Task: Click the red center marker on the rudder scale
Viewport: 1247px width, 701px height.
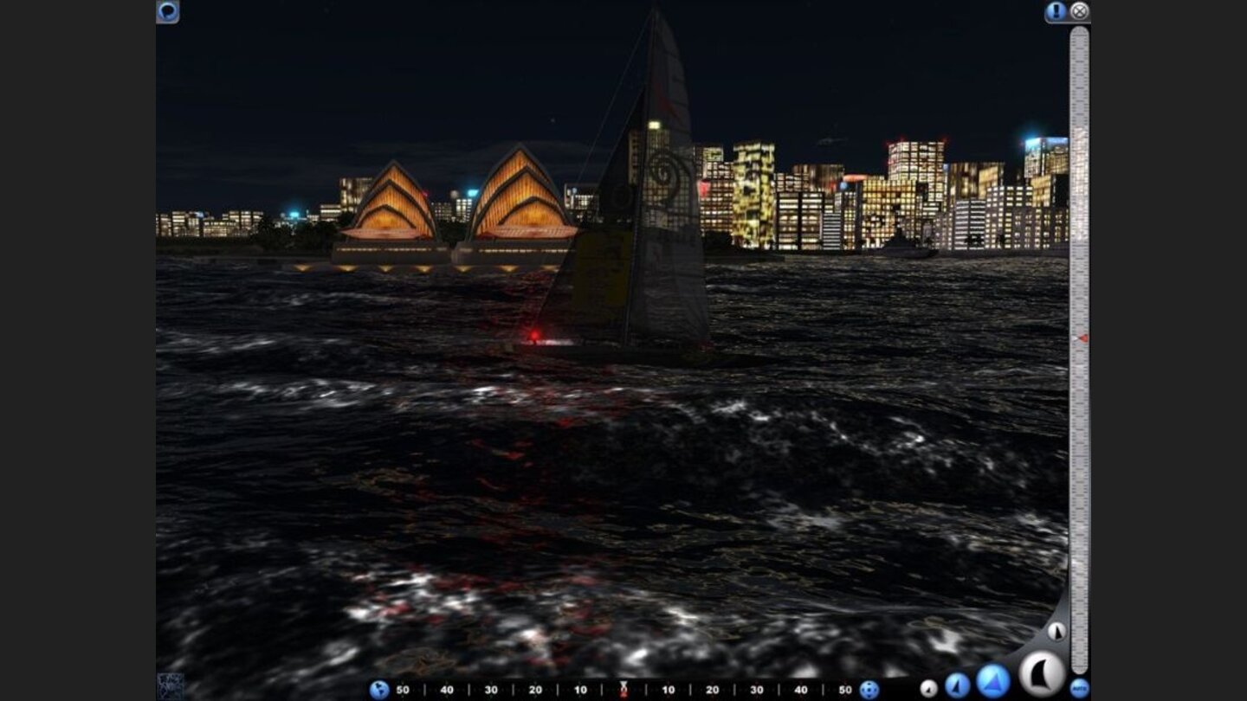Action: pyautogui.click(x=623, y=689)
